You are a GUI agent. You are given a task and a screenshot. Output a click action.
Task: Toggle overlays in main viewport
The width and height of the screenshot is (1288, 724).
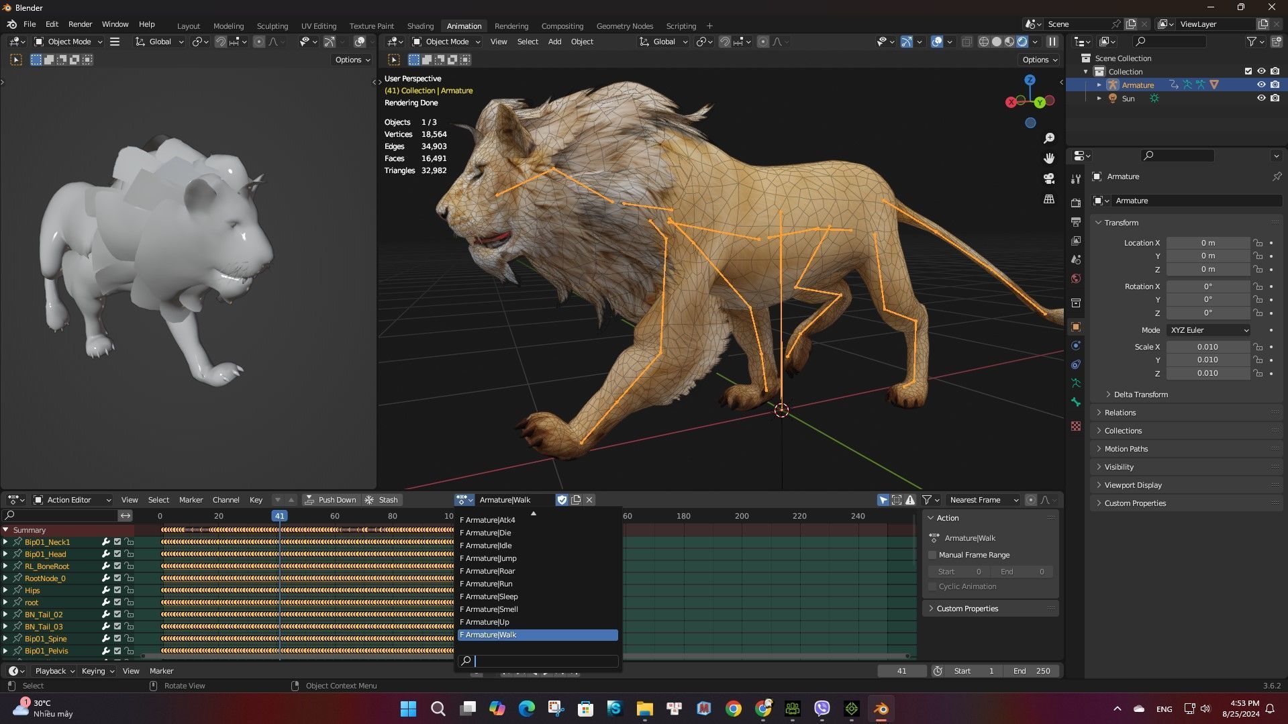pyautogui.click(x=937, y=42)
